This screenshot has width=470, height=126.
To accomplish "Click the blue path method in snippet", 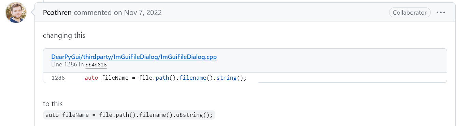I will [162, 78].
